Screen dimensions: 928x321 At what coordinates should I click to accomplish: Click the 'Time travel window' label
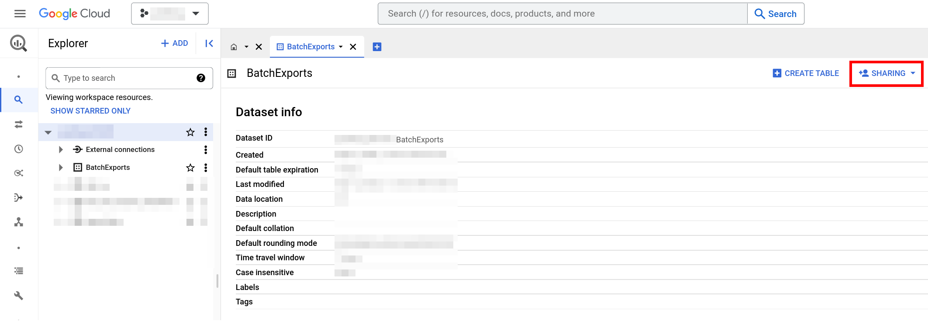(x=270, y=258)
